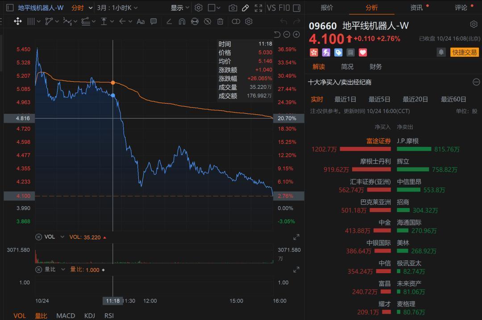Open the 分时 chart type dropdown arrow
This screenshot has width=482, height=320.
[x=91, y=8]
